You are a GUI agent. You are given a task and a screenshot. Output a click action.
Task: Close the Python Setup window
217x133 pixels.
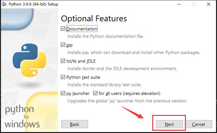(209, 4)
